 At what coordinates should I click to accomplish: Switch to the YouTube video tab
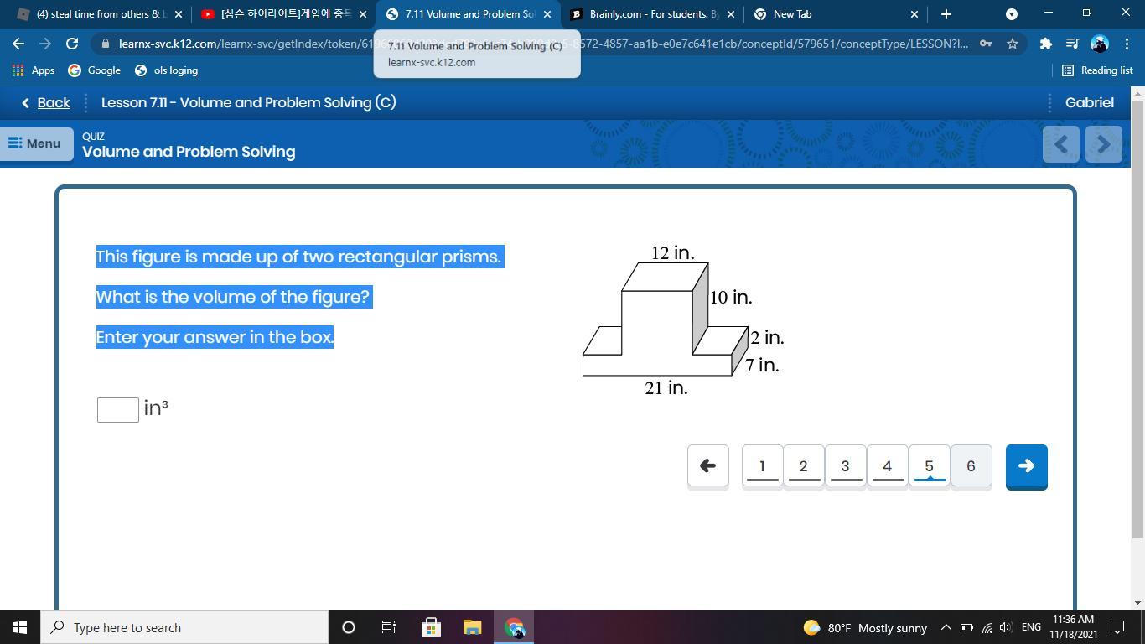point(283,14)
